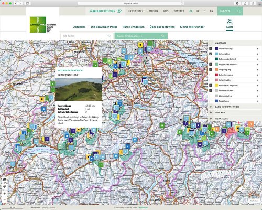Uncheck the Regionales Produkt checkbox
Screen dimensions: 262x210
[211, 64]
